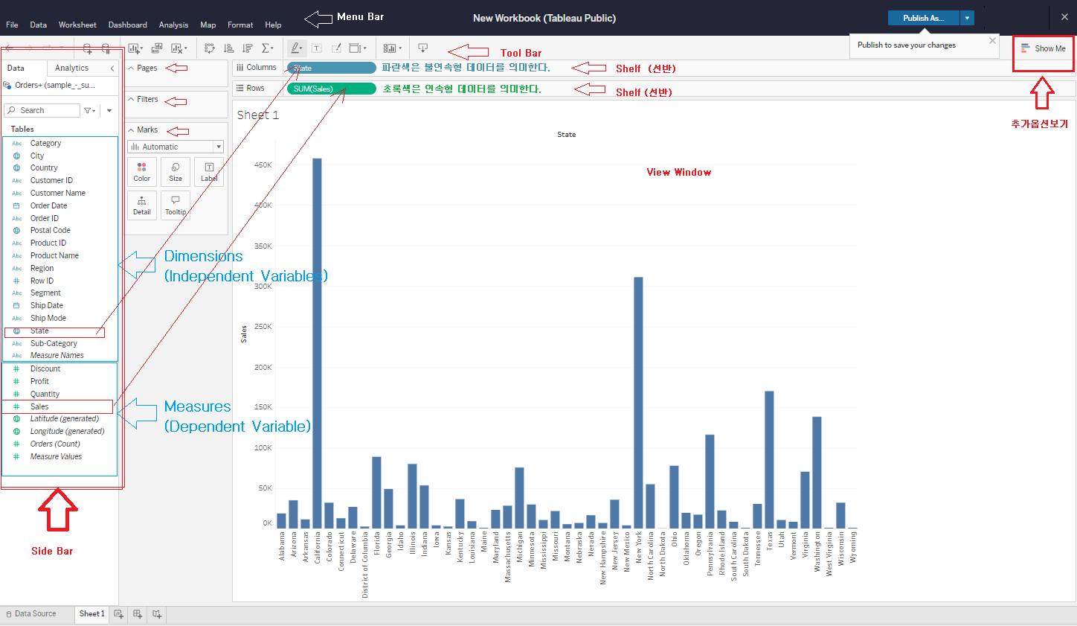Switch to the Analytics tab
The width and height of the screenshot is (1077, 626).
tap(71, 68)
